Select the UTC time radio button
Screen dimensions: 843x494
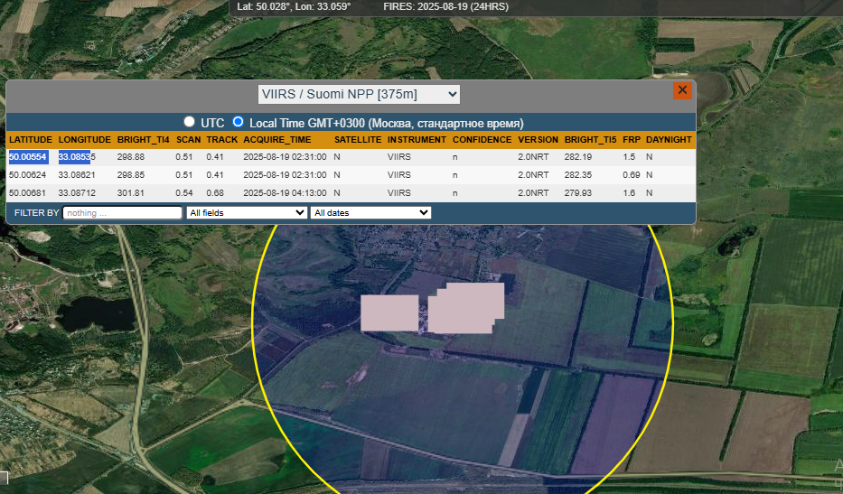click(x=189, y=122)
